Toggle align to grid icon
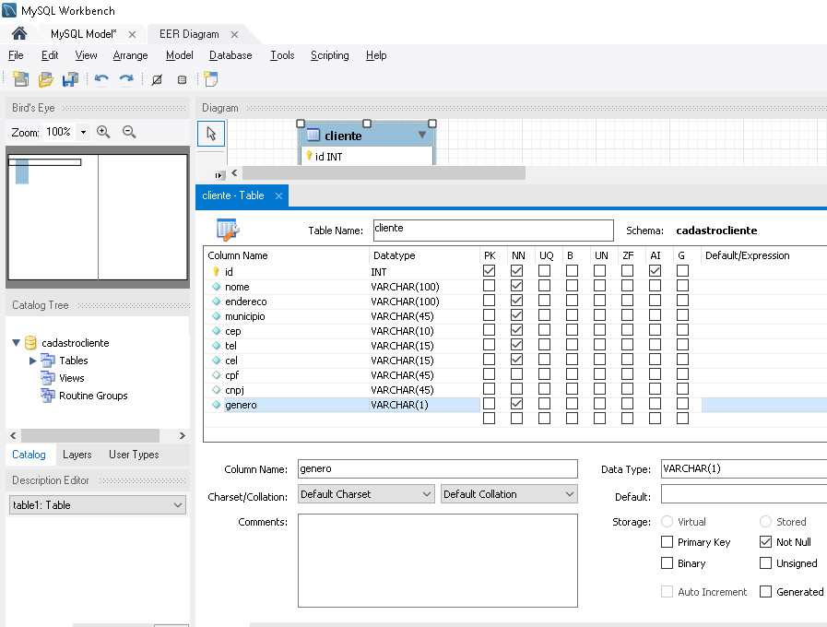The width and height of the screenshot is (827, 627). pyautogui.click(x=182, y=79)
